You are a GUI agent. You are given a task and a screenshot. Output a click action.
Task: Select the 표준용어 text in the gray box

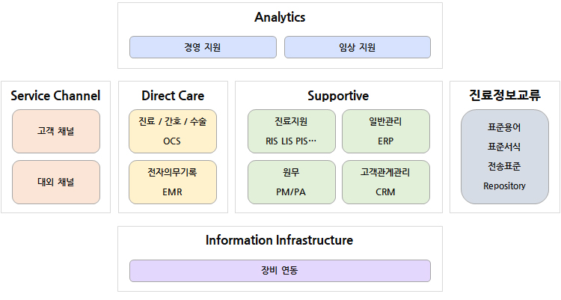tap(504, 127)
